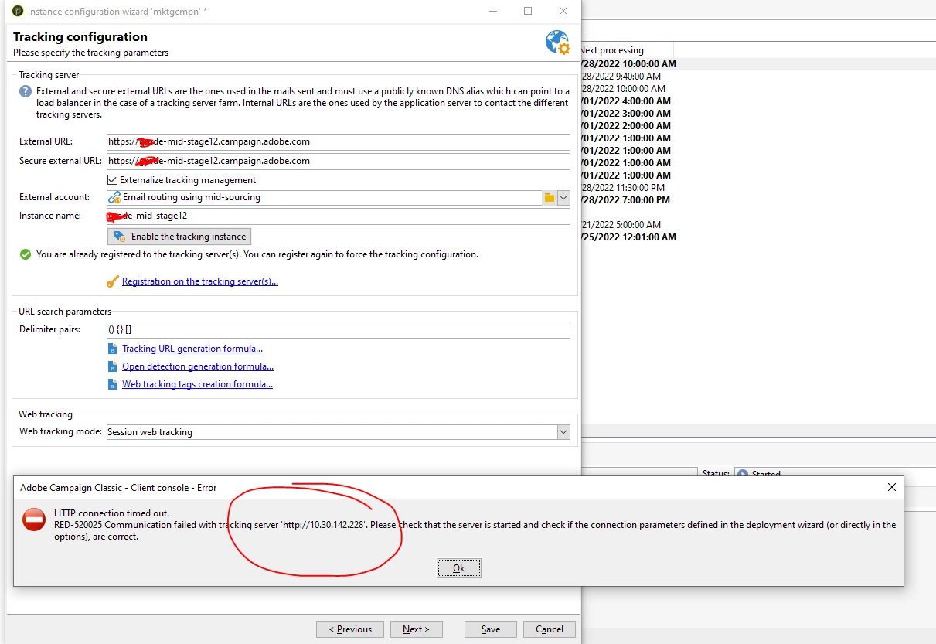The image size is (936, 644).
Task: Click the Cancel button
Action: [550, 629]
